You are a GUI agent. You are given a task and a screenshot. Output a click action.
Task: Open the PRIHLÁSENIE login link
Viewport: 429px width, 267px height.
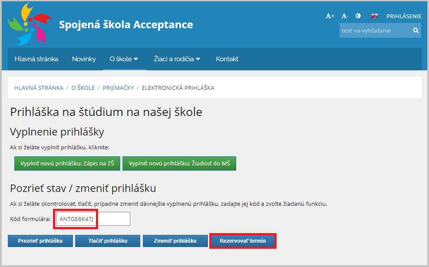404,16
